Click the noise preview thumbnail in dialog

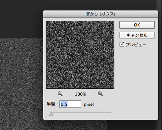pyautogui.click(x=80, y=55)
